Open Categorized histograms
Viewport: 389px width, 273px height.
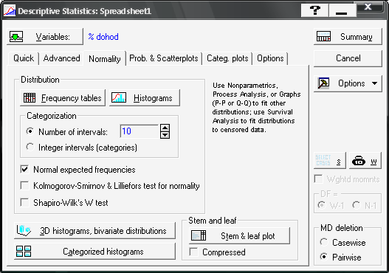[x=94, y=252]
